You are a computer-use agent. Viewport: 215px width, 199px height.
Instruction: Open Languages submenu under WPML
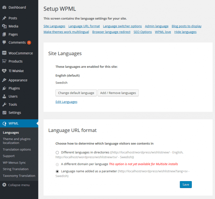click(x=11, y=132)
